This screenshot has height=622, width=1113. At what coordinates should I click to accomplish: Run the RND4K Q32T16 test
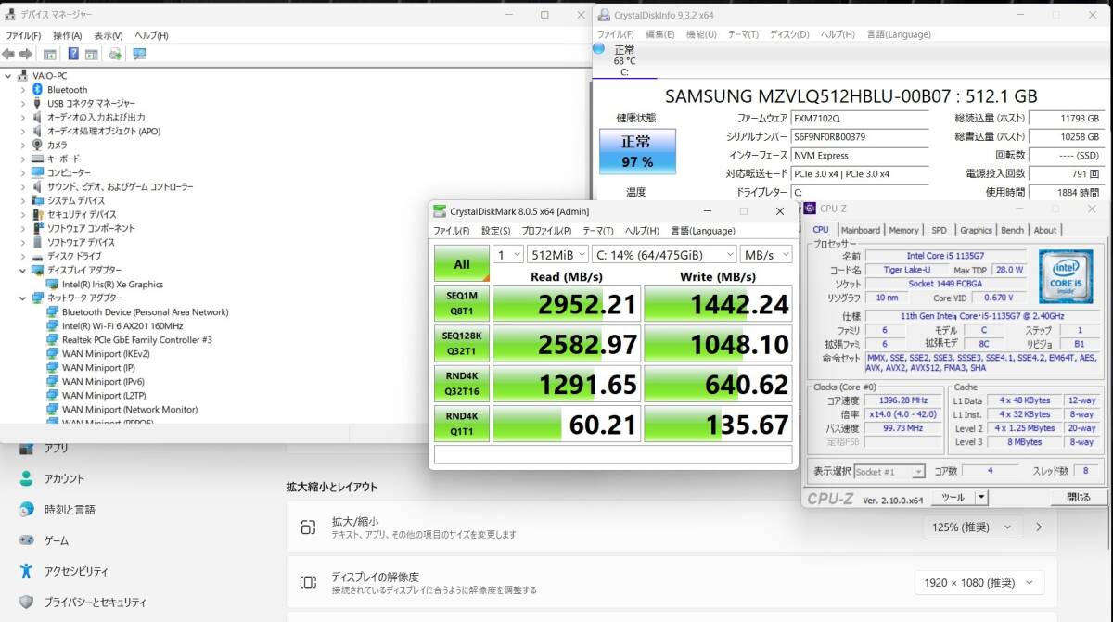coord(462,384)
